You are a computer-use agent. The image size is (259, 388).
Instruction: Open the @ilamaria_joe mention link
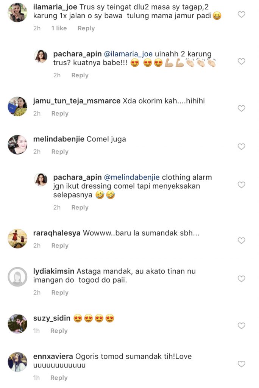(x=128, y=54)
